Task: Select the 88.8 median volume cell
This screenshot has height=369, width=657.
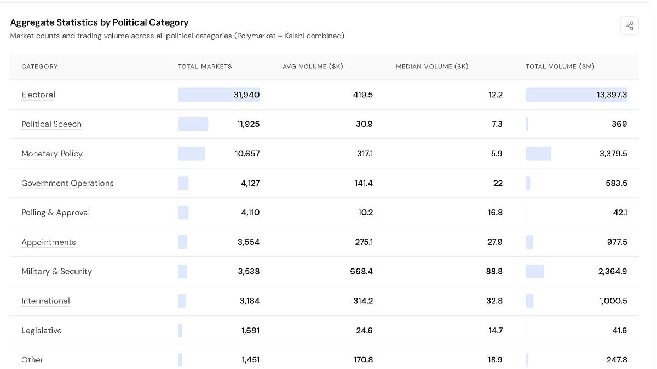Action: (494, 271)
